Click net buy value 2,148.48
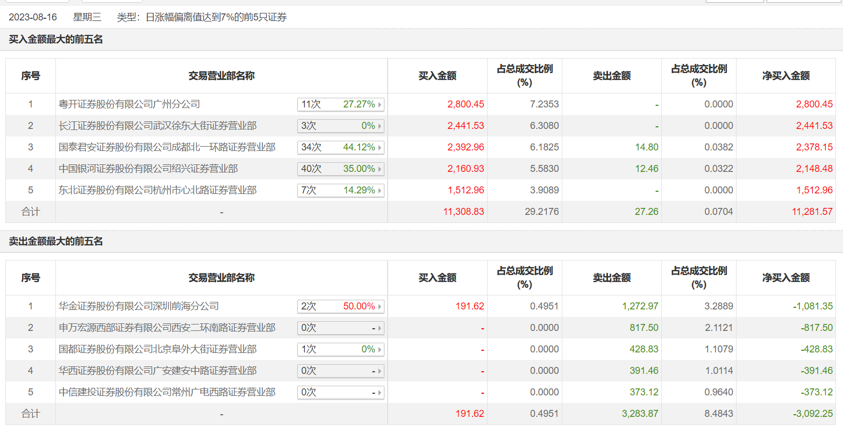The height and width of the screenshot is (426, 843). 815,169
